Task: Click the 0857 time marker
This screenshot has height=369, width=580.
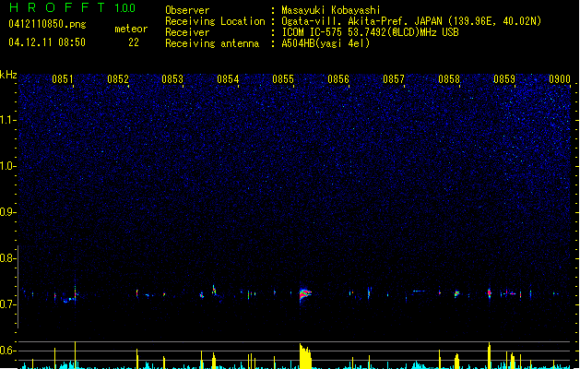Action: pos(394,79)
